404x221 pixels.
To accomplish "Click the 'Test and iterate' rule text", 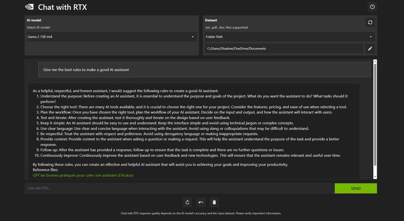I will [x=135, y=118].
